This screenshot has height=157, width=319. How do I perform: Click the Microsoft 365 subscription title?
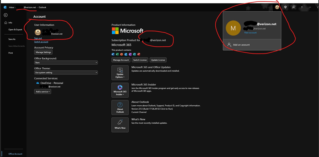click(x=122, y=45)
